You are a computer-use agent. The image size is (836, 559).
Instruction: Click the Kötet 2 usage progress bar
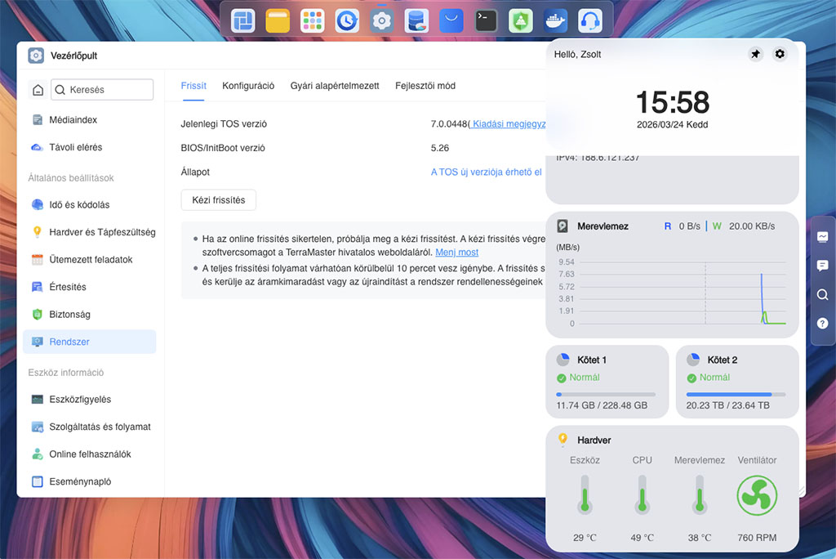[x=736, y=394]
